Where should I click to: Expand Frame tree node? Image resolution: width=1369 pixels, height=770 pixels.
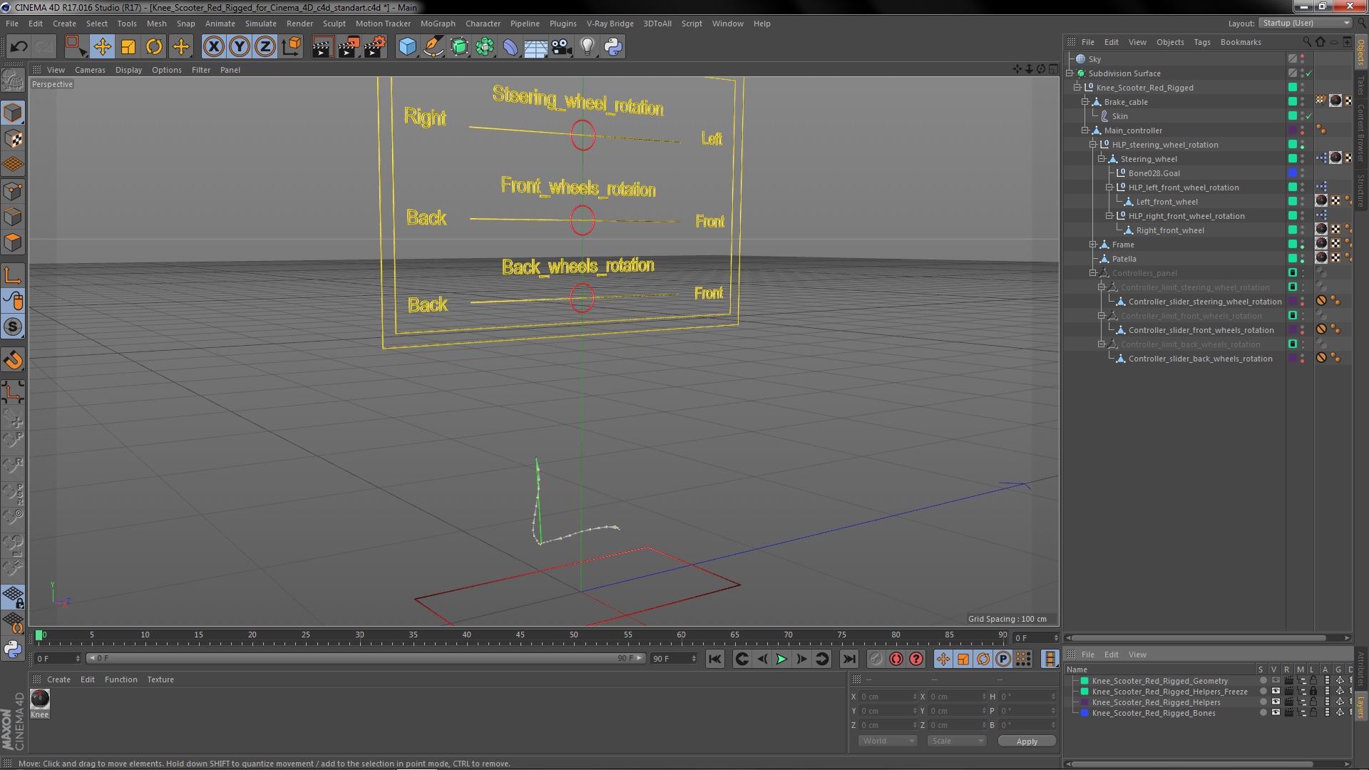click(1093, 245)
